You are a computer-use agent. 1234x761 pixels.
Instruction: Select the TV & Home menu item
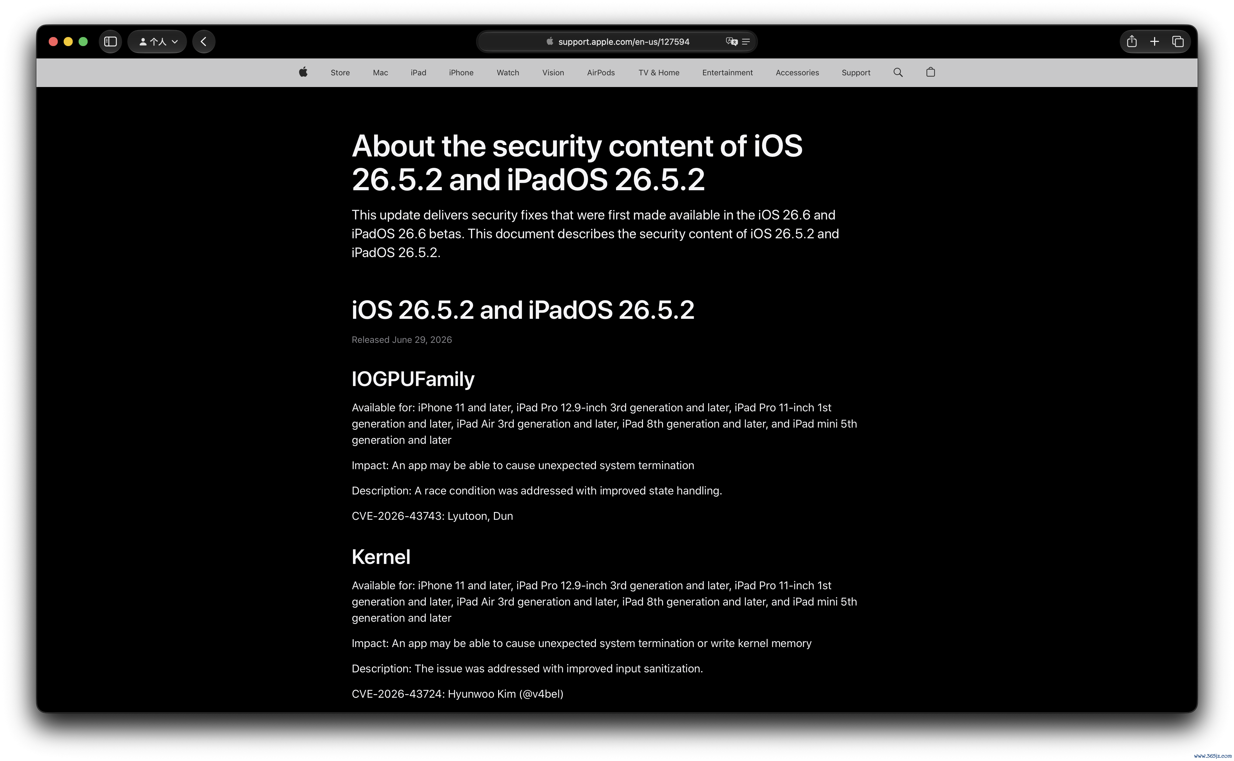point(659,73)
